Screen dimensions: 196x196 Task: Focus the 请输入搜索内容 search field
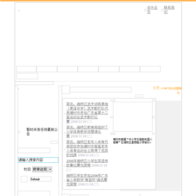(38, 160)
